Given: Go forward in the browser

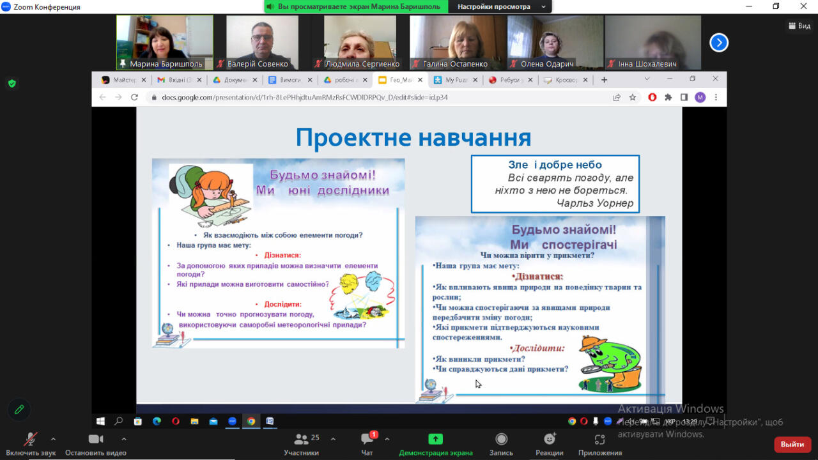Looking at the screenshot, I should coord(118,97).
